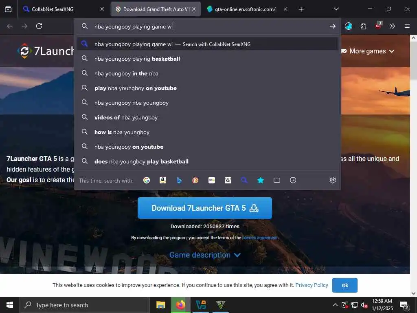Click the 7Launcher logo
The image size is (417, 313).
[x=45, y=51]
